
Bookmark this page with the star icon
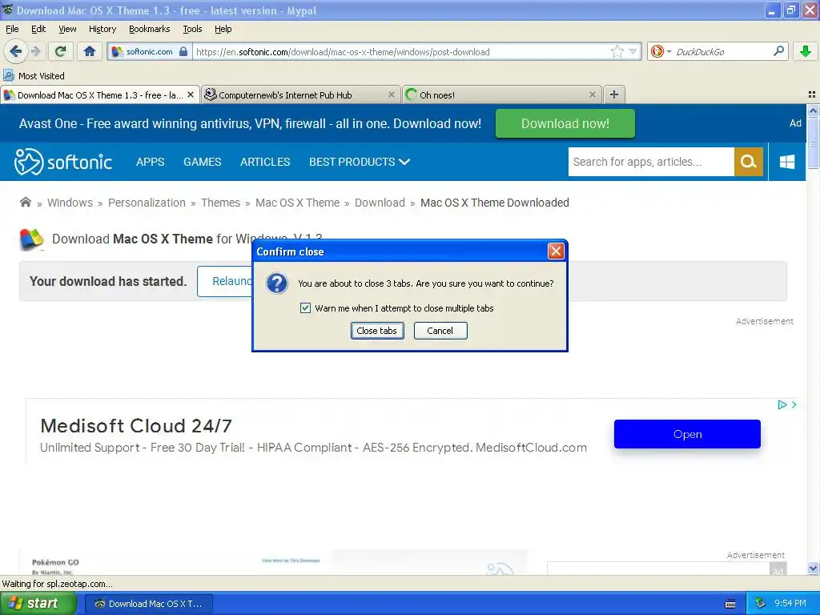(617, 51)
